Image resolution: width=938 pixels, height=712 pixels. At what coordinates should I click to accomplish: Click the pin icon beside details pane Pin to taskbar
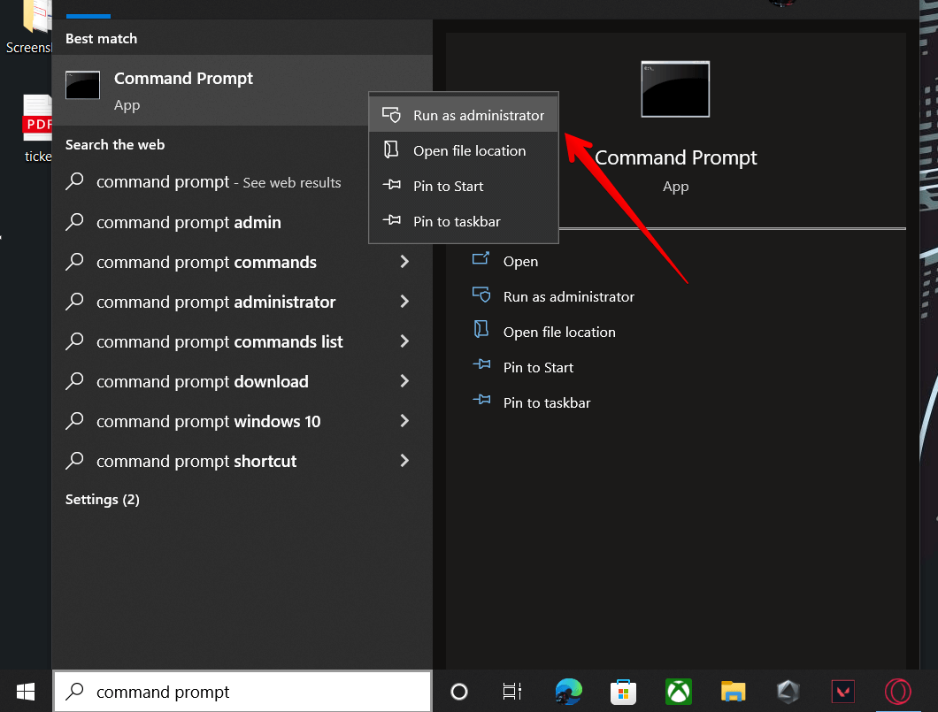tap(481, 400)
